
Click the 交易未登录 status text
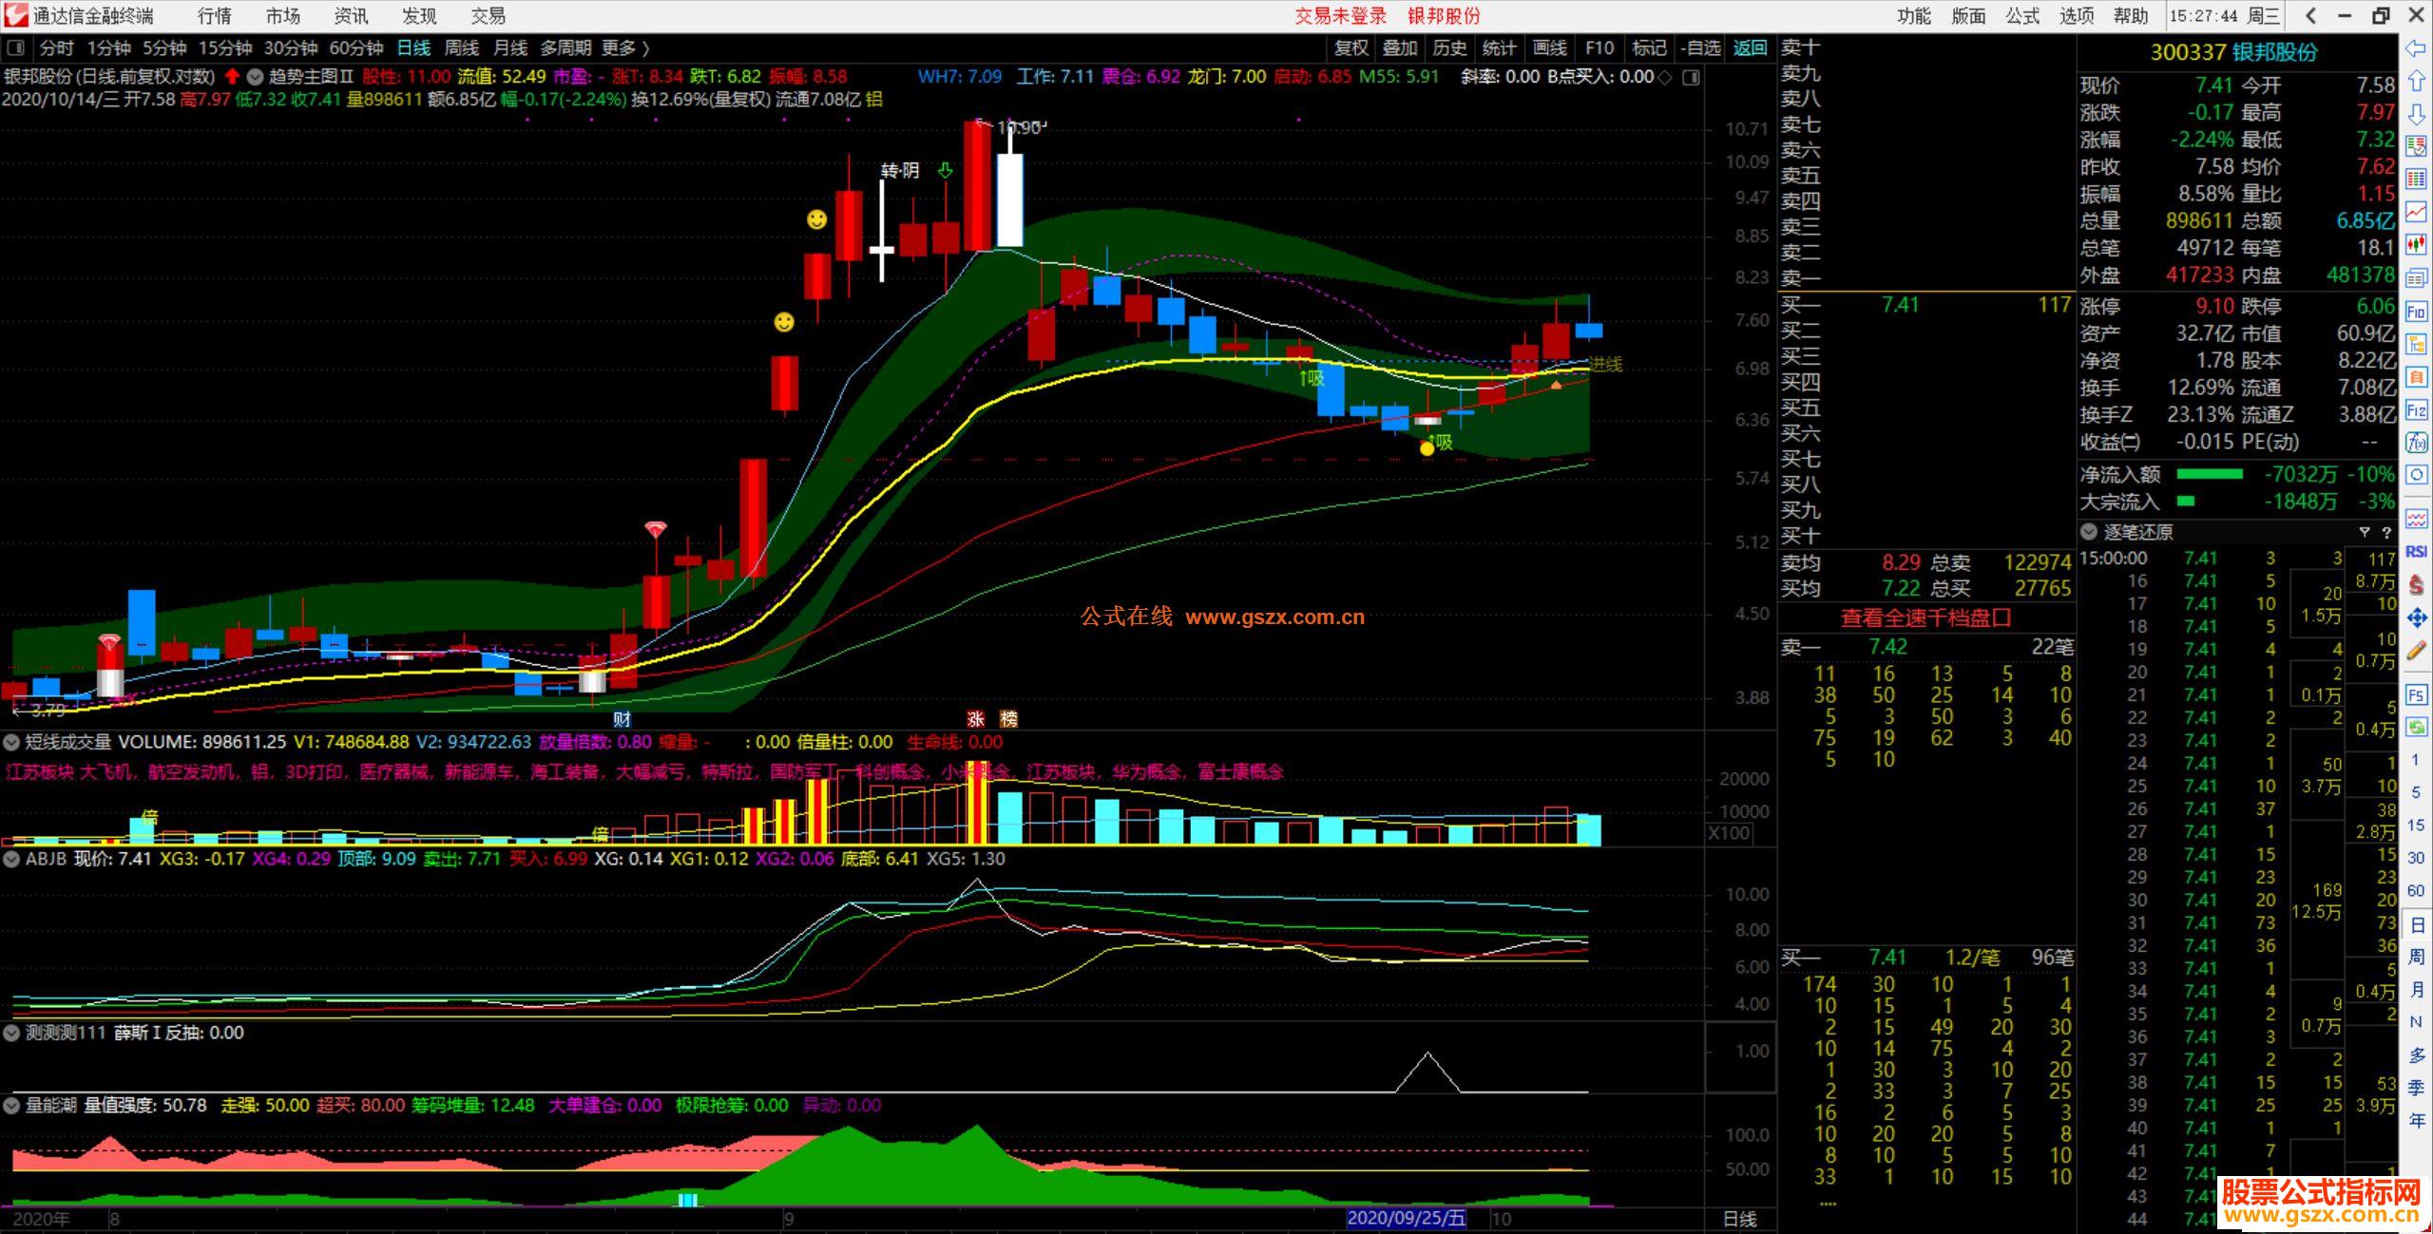(1340, 16)
